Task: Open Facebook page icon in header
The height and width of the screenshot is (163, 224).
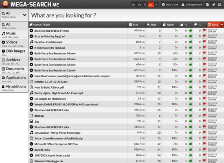Action: (208, 4)
